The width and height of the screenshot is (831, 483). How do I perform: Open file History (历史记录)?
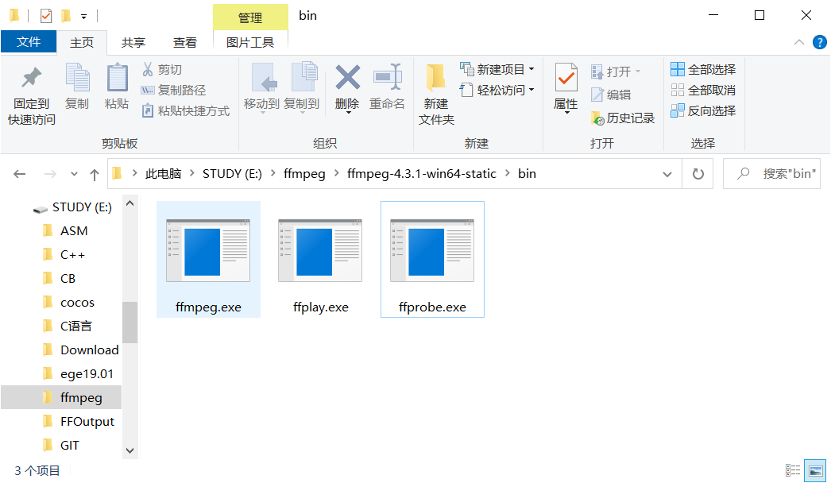pos(623,118)
